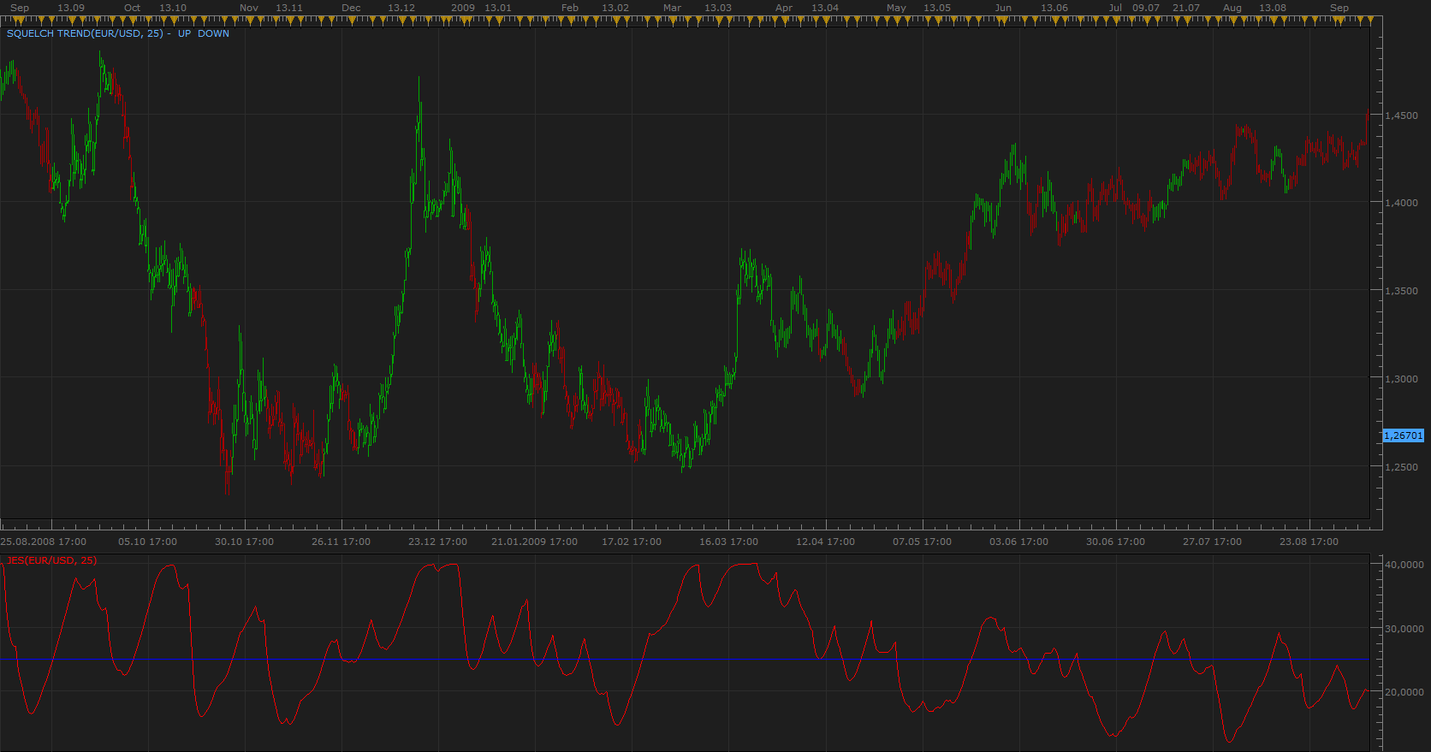Screen dimensions: 1431x752
Task: Click the Jul month label in top ruler
Action: pos(1115,8)
